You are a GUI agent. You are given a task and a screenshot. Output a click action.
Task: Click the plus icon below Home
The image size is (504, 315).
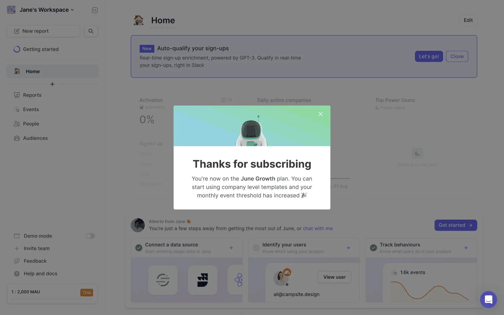coord(52,84)
